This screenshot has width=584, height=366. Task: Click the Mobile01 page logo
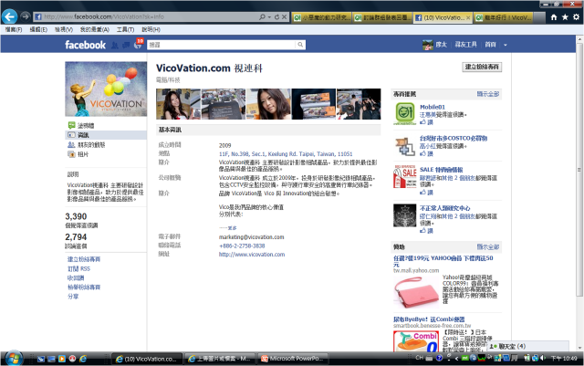pos(405,113)
